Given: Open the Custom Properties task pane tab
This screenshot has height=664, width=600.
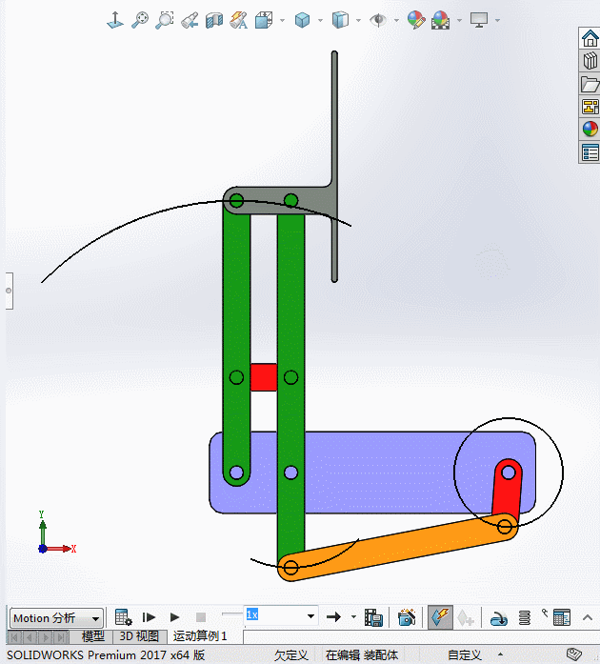Looking at the screenshot, I should tap(590, 152).
